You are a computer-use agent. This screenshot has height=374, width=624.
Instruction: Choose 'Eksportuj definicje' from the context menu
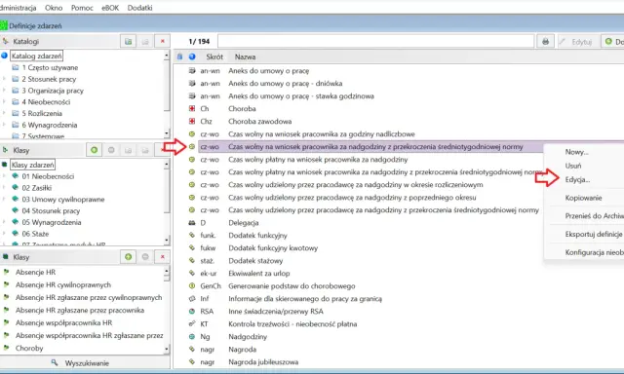[594, 234]
